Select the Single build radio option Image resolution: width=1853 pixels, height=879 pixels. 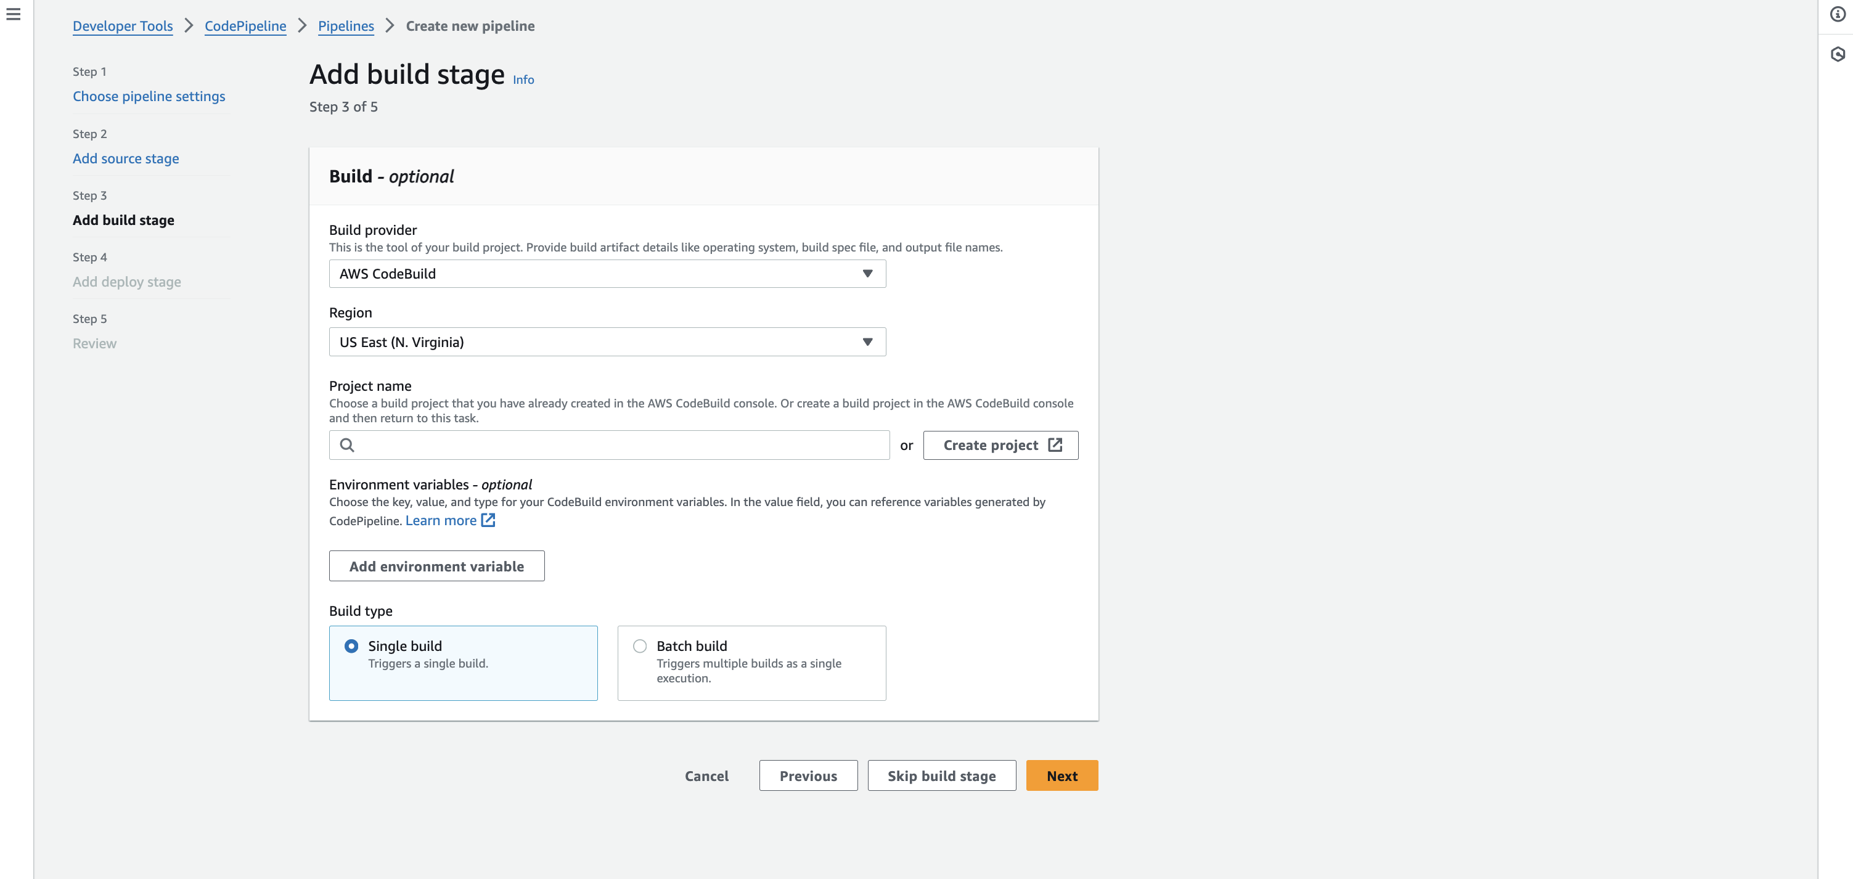(351, 646)
